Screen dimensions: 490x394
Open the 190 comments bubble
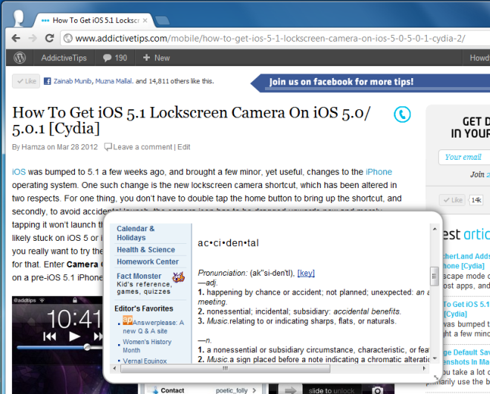[115, 58]
